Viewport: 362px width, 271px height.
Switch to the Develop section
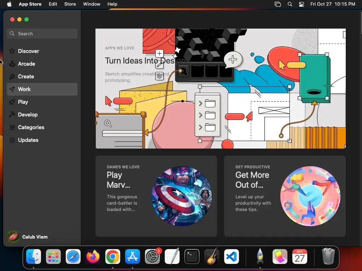coord(42,115)
